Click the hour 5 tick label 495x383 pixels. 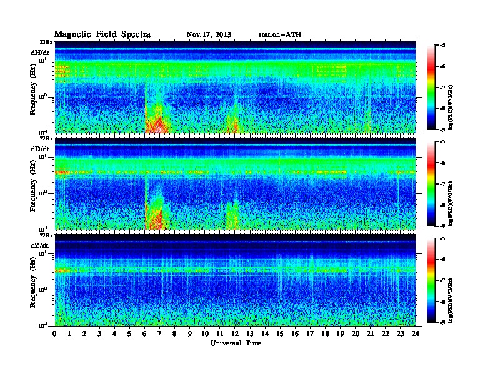[x=129, y=334]
